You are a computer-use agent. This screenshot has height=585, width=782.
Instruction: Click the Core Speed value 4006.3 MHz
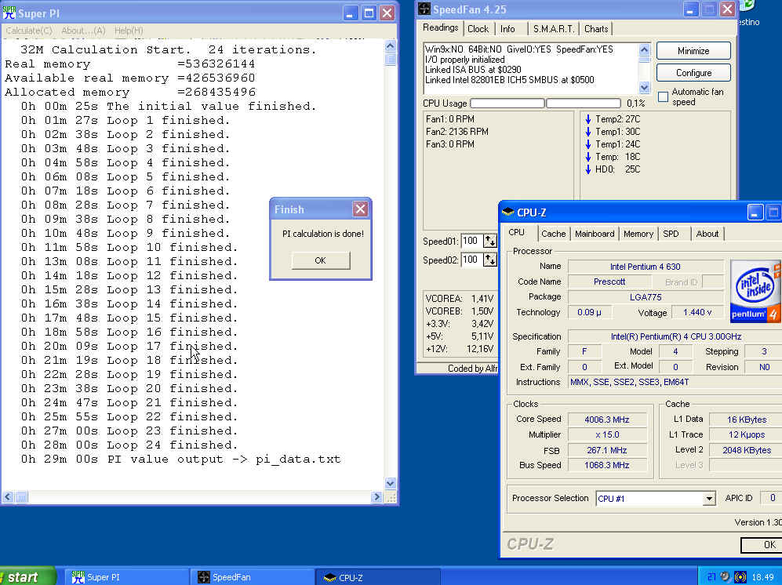click(x=607, y=420)
